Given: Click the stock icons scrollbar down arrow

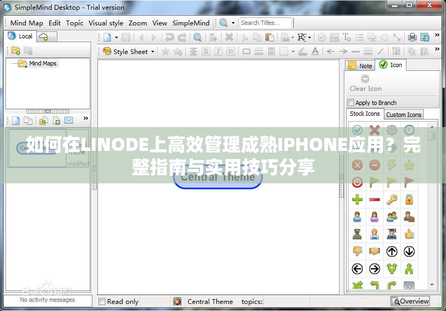Looking at the screenshot, I should point(432,284).
